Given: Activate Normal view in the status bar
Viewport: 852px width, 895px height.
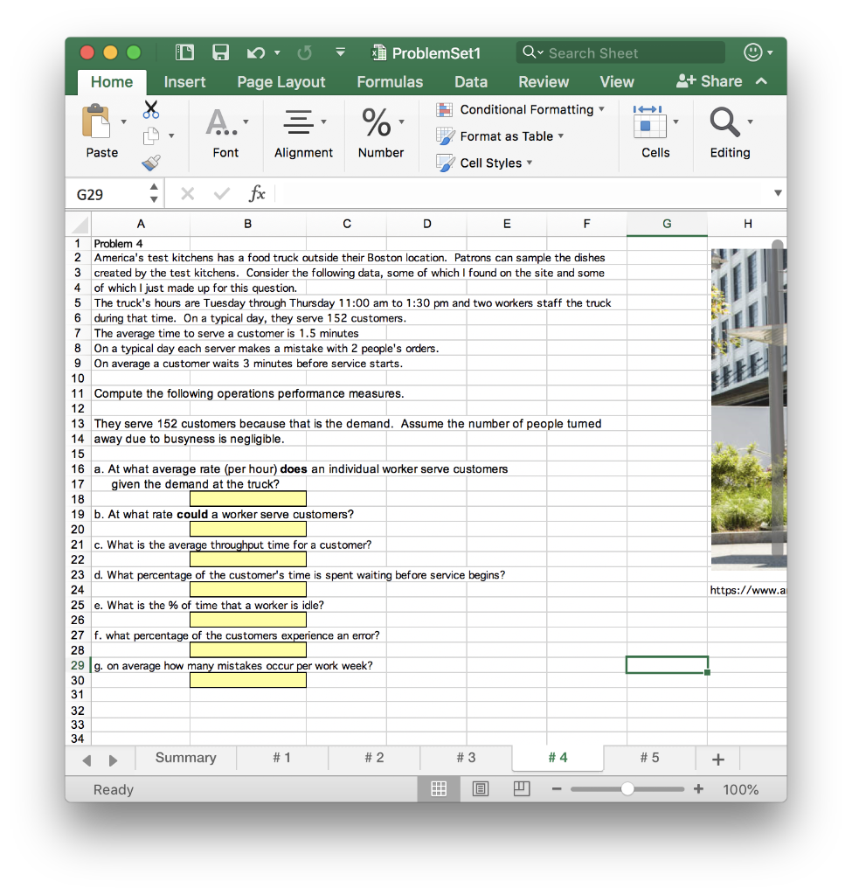Looking at the screenshot, I should [x=438, y=788].
